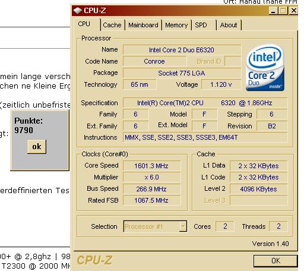Click the OK button in CPU-Z
The width and height of the screenshot is (304, 271).
(275, 261)
